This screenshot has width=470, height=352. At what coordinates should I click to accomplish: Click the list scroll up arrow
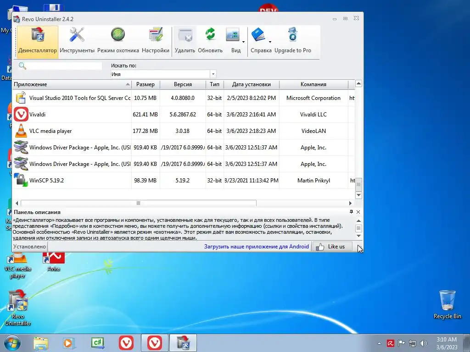pos(358,83)
